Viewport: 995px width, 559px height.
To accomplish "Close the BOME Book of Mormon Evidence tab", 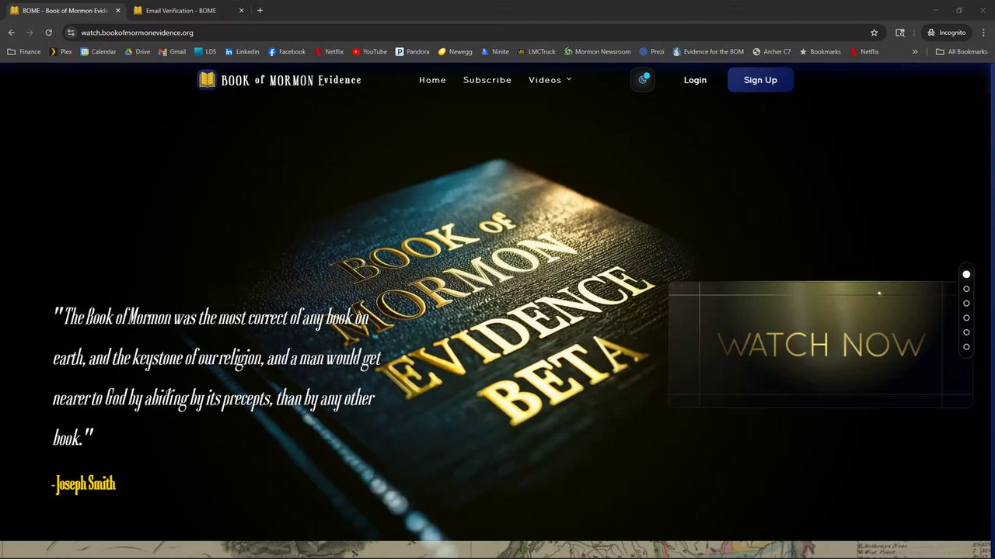I will pos(118,11).
